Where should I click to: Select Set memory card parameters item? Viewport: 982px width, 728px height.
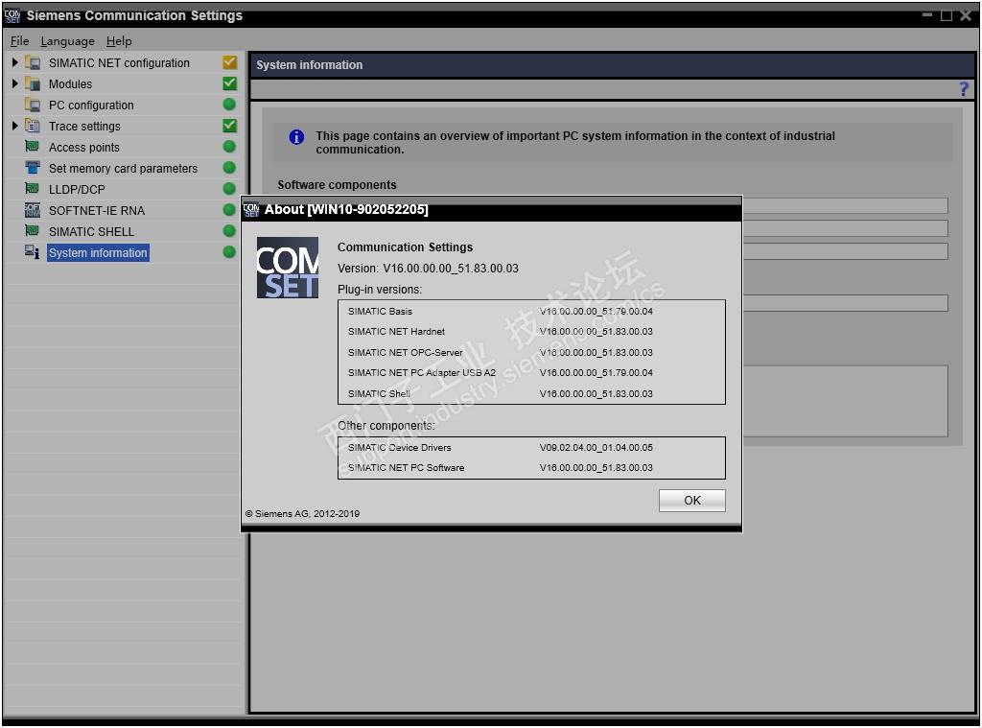pos(124,169)
